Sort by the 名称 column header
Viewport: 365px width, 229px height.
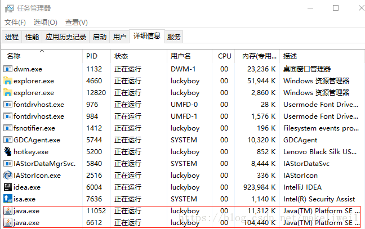(x=42, y=56)
